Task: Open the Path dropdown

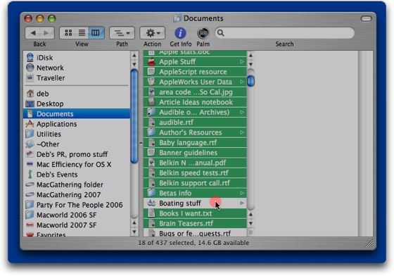Action: point(122,33)
